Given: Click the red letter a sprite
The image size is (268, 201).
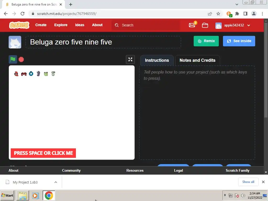Looking at the screenshot, I should click(x=16, y=74).
